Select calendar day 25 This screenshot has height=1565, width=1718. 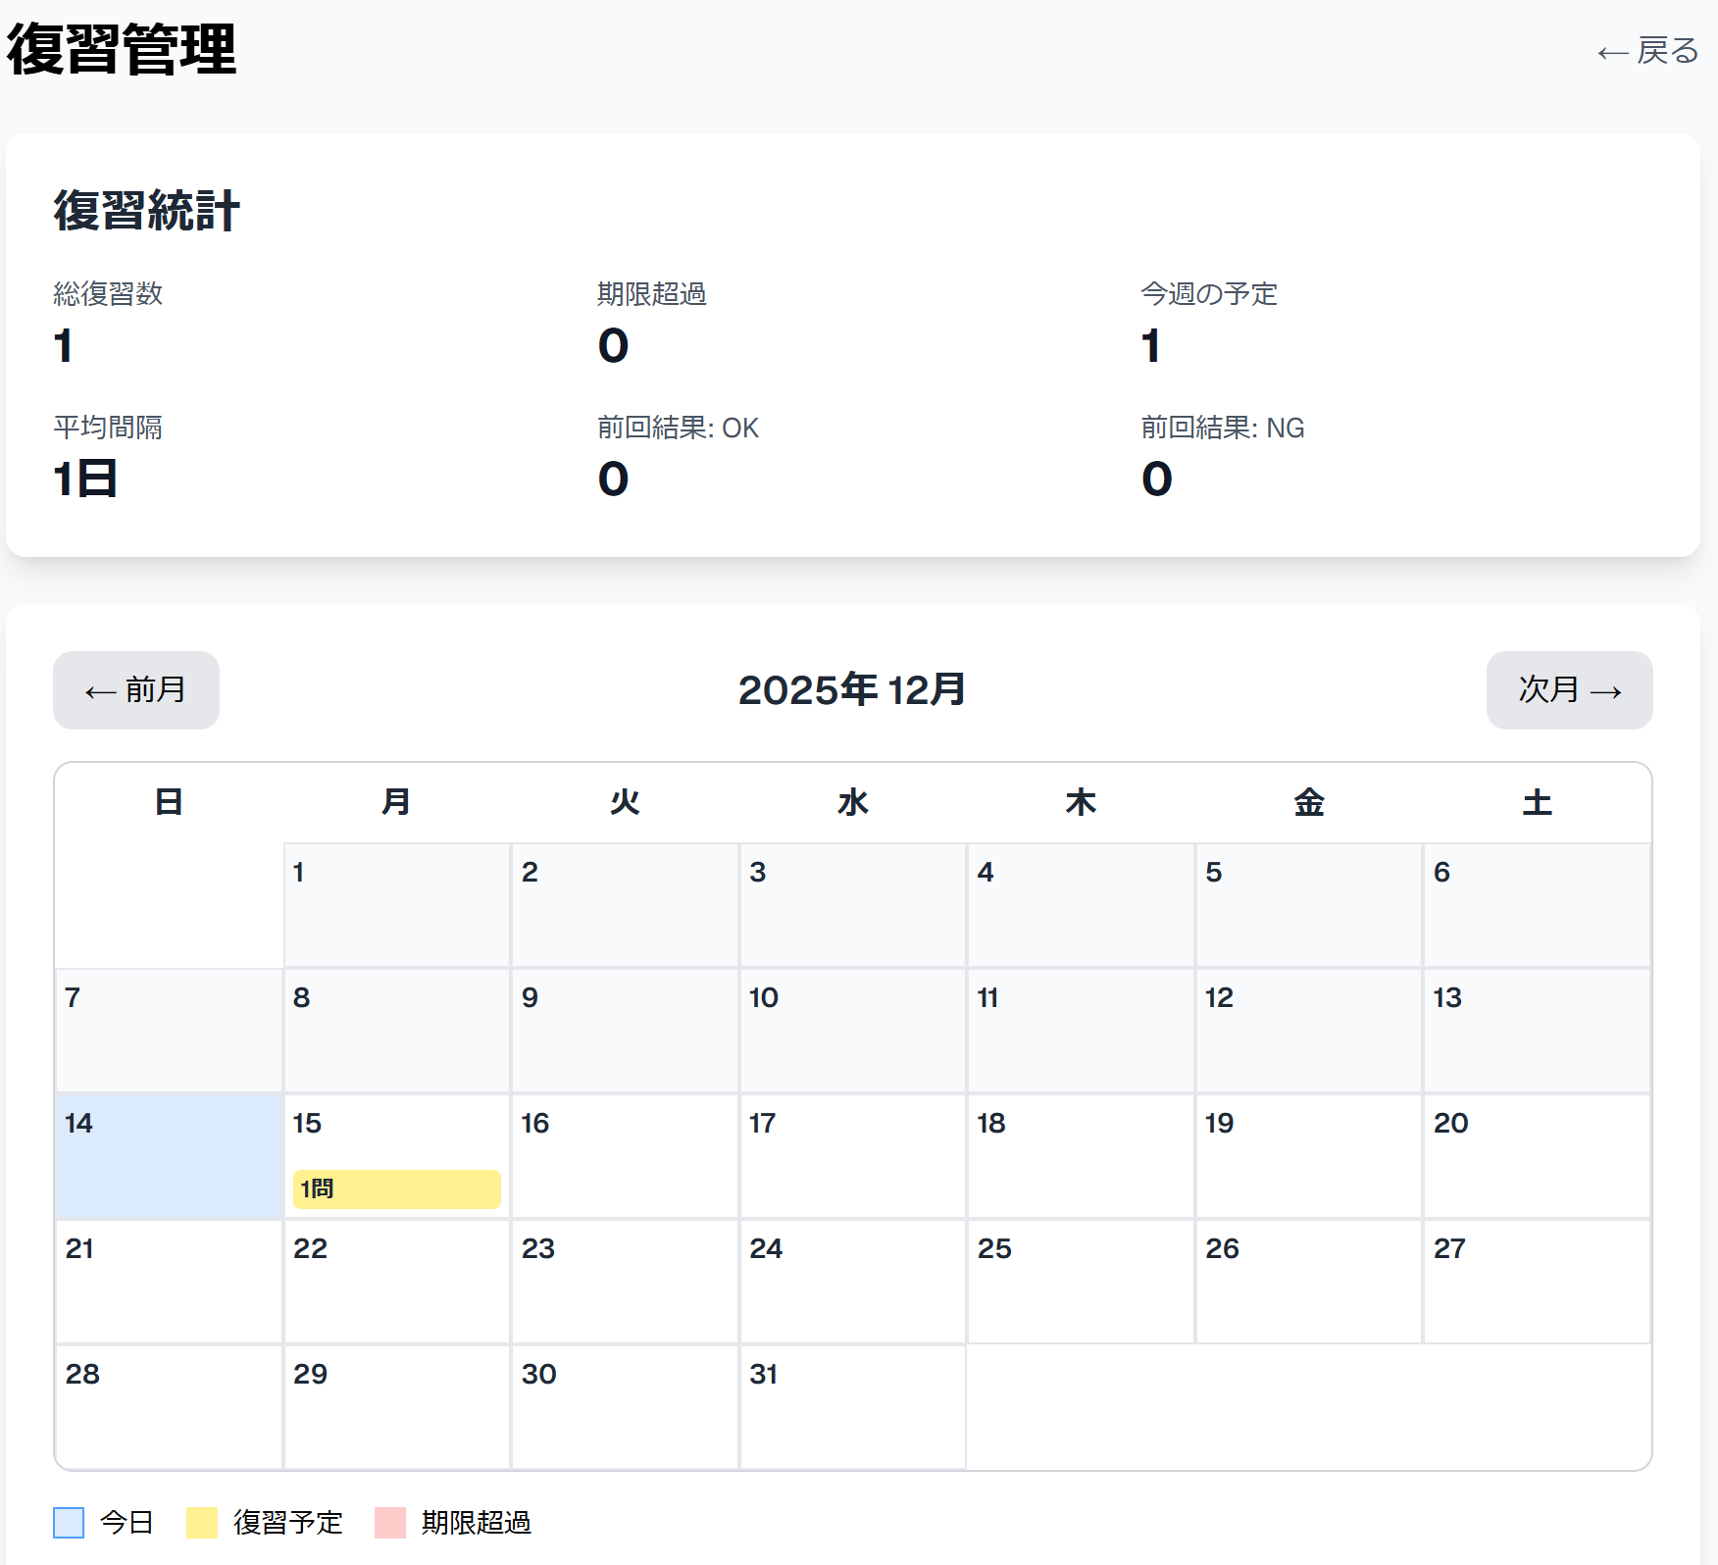pyautogui.click(x=1081, y=1282)
